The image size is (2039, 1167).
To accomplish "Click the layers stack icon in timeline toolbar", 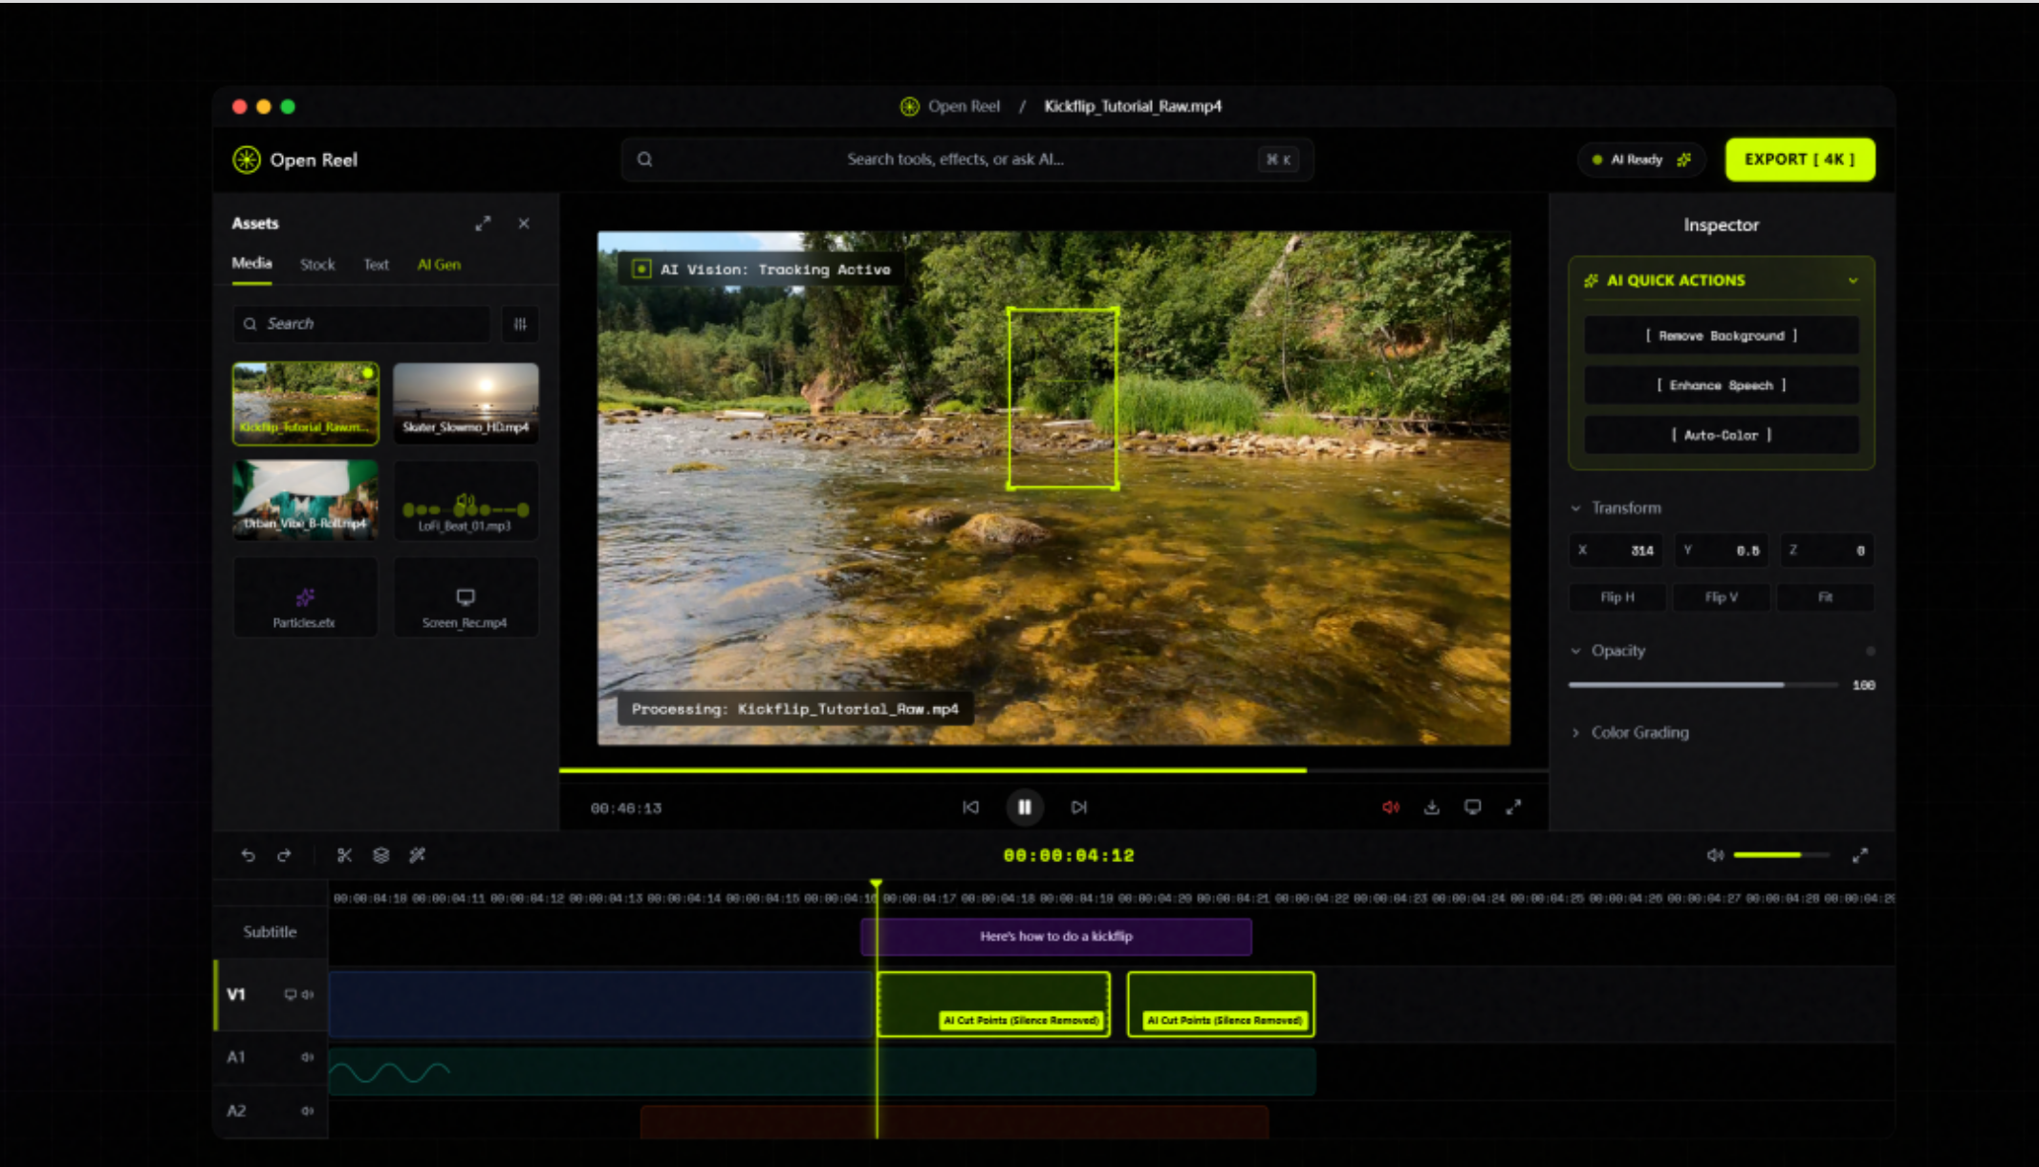I will [380, 855].
